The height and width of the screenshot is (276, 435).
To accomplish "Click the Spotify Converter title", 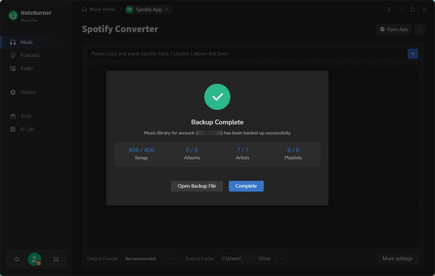I will click(x=120, y=29).
